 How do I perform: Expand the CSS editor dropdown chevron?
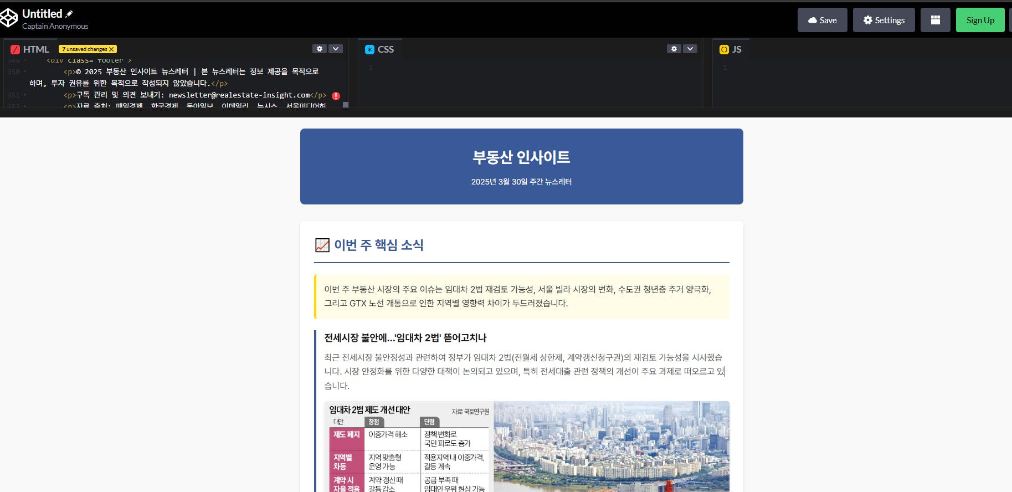click(x=690, y=49)
